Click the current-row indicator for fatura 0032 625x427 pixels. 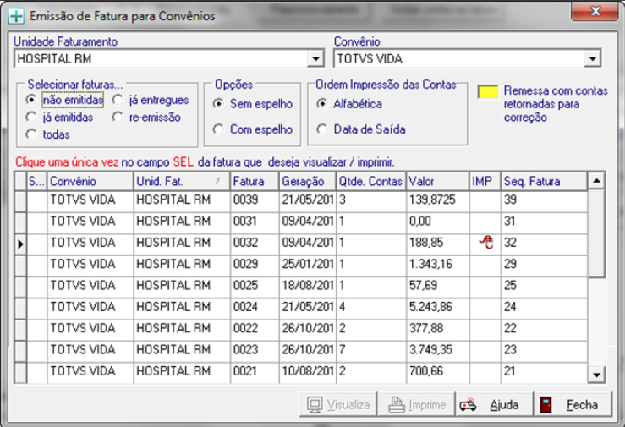click(x=20, y=244)
